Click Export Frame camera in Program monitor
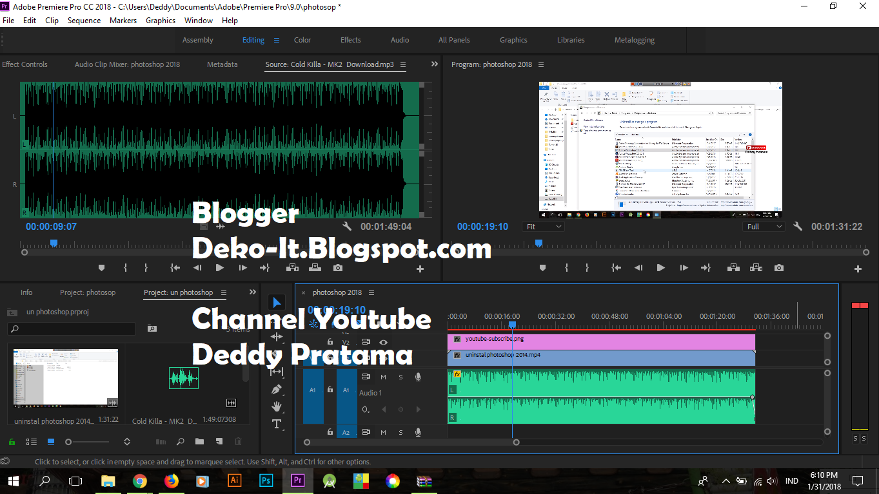The height and width of the screenshot is (494, 879). (x=779, y=268)
